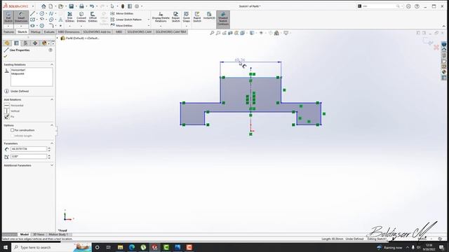Pick the Spline sketch tool
This screenshot has height=252, width=449.
51,13
